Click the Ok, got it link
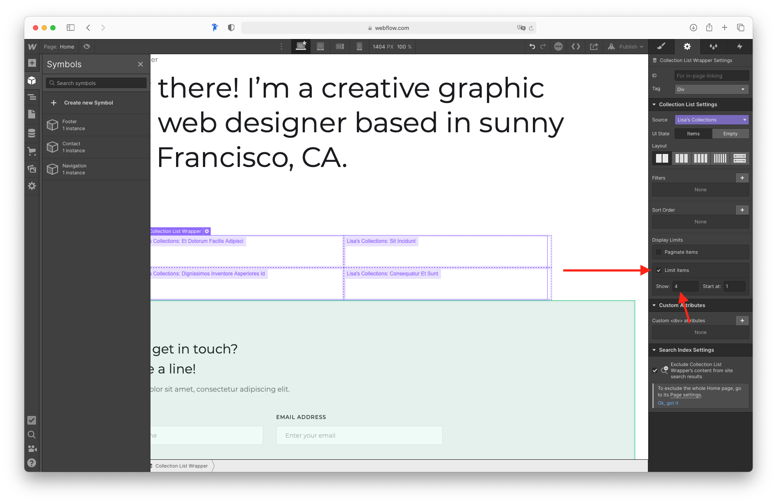 pyautogui.click(x=668, y=403)
